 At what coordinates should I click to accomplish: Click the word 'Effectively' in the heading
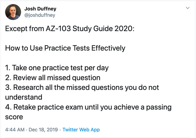[108, 48]
